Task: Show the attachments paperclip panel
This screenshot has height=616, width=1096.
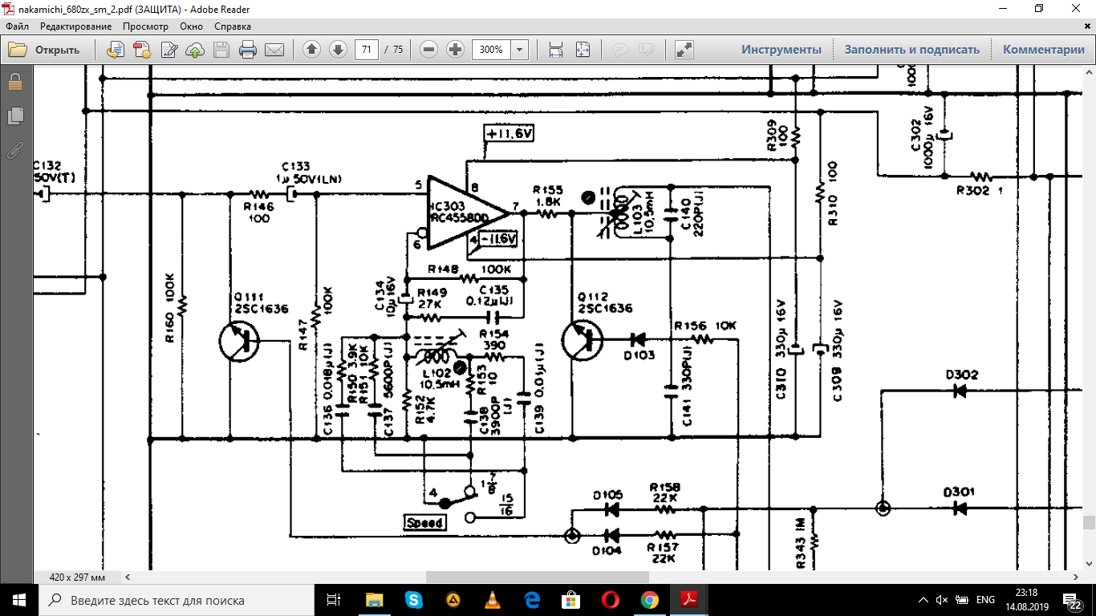Action: (15, 150)
